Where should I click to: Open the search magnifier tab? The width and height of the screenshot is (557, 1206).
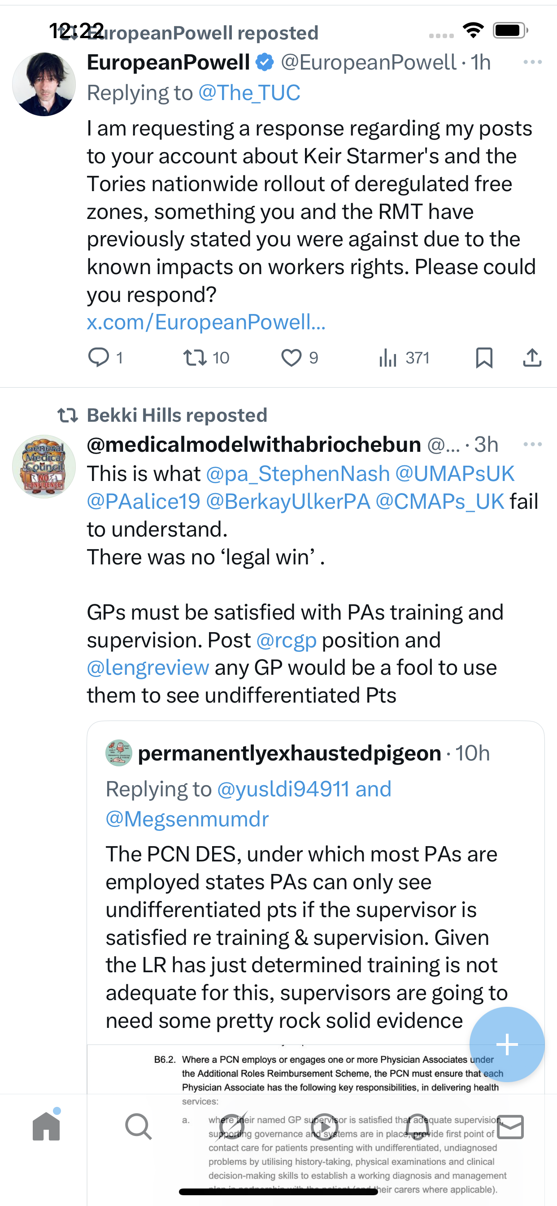pos(139,1127)
